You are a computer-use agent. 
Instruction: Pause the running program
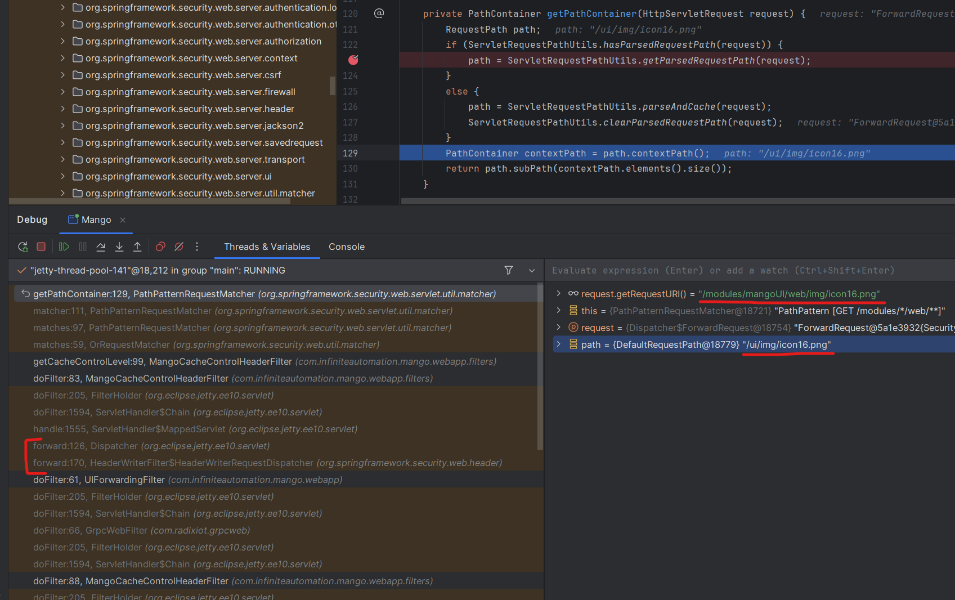(83, 247)
